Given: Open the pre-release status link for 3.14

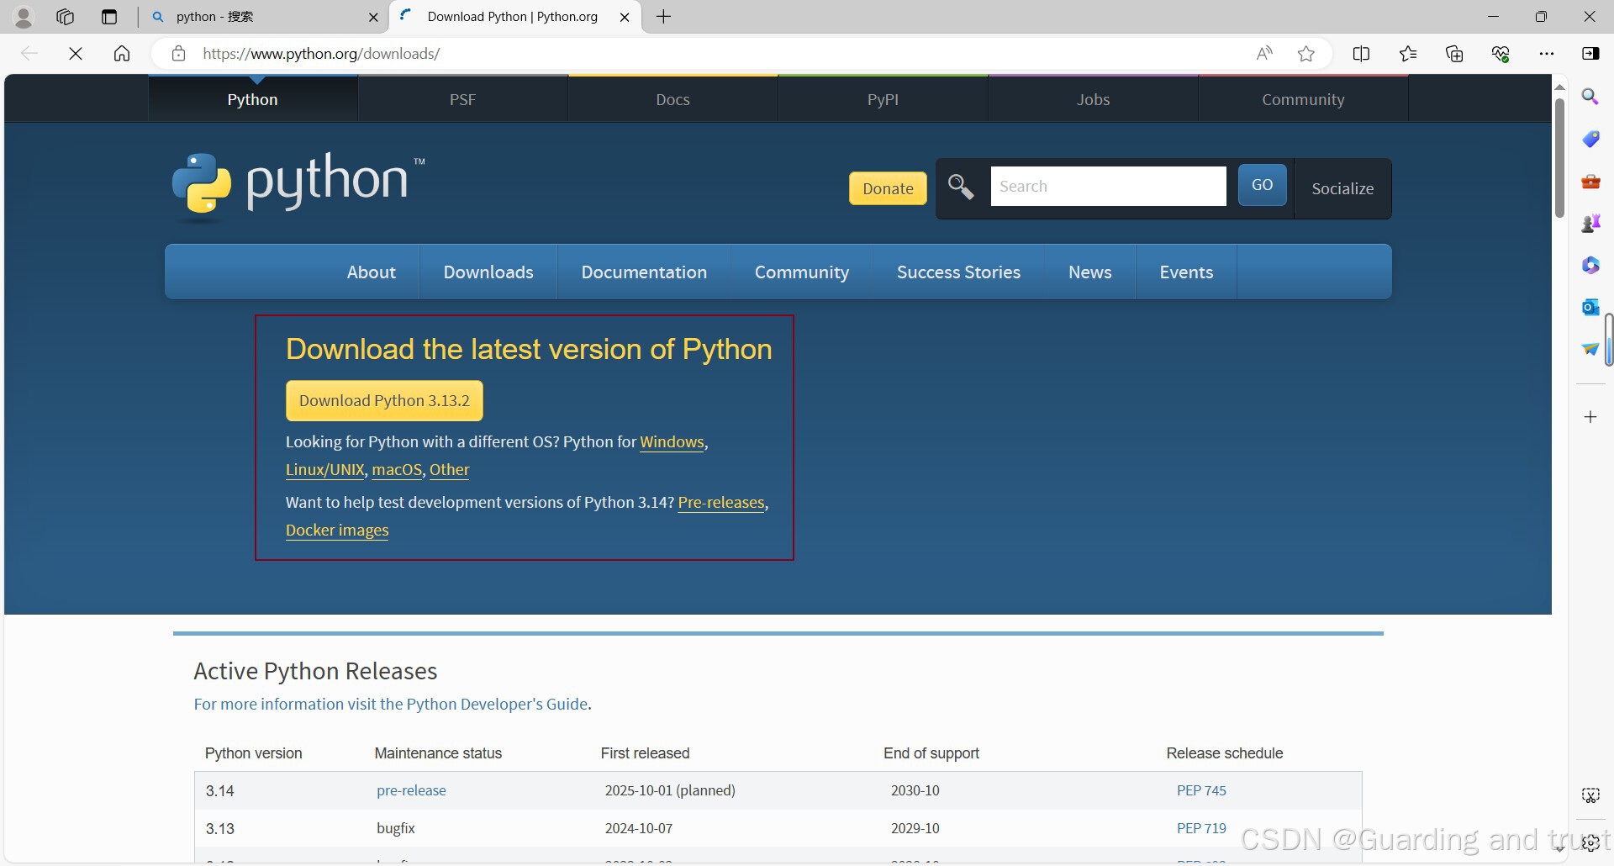Looking at the screenshot, I should [411, 790].
